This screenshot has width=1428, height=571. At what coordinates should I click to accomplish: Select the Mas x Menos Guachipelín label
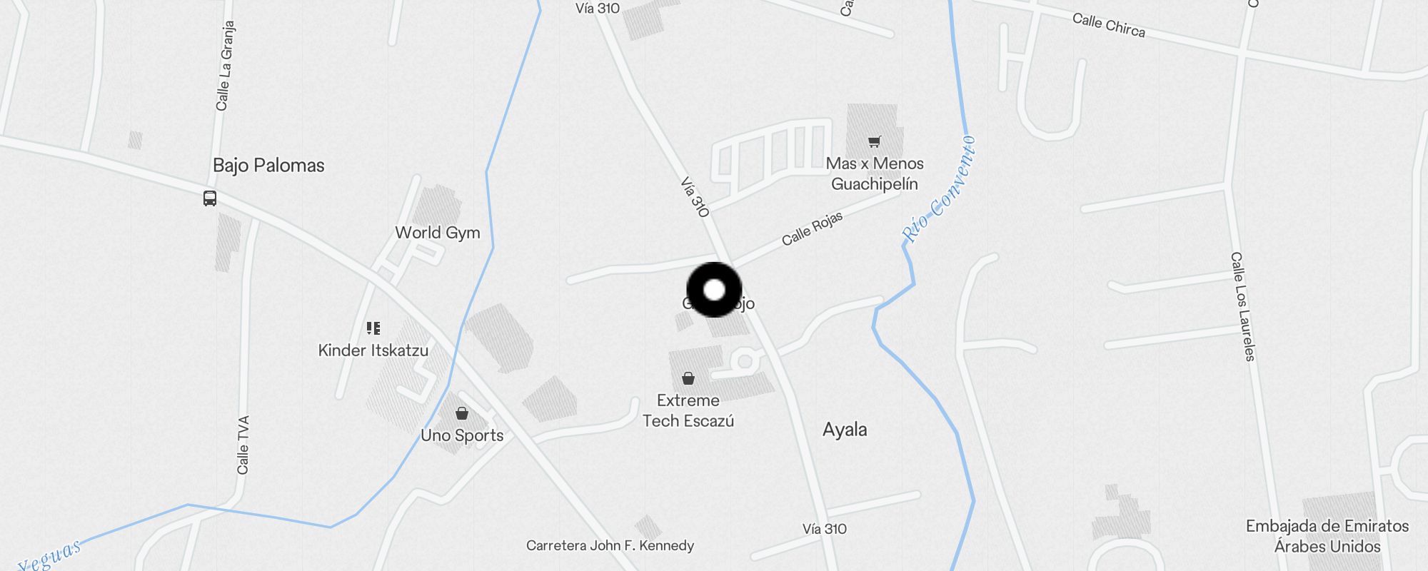click(875, 173)
